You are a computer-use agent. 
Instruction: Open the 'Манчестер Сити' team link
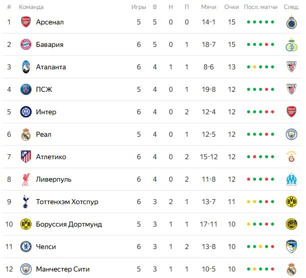(62, 269)
